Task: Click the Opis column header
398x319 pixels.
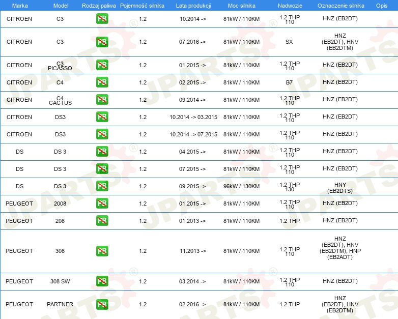Action: pyautogui.click(x=382, y=6)
